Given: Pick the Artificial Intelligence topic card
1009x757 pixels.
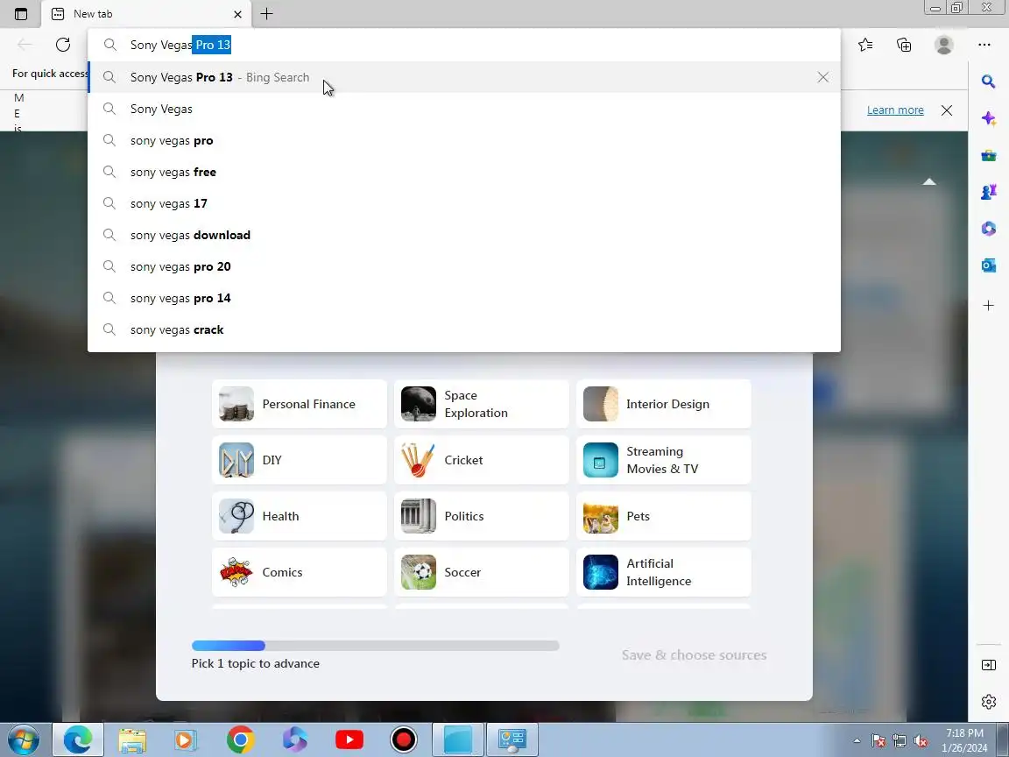Looking at the screenshot, I should click(x=663, y=571).
